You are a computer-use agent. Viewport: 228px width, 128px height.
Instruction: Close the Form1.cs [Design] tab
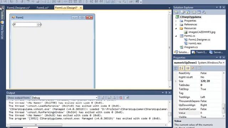pos(81,8)
